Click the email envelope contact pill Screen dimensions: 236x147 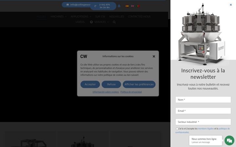76,5
